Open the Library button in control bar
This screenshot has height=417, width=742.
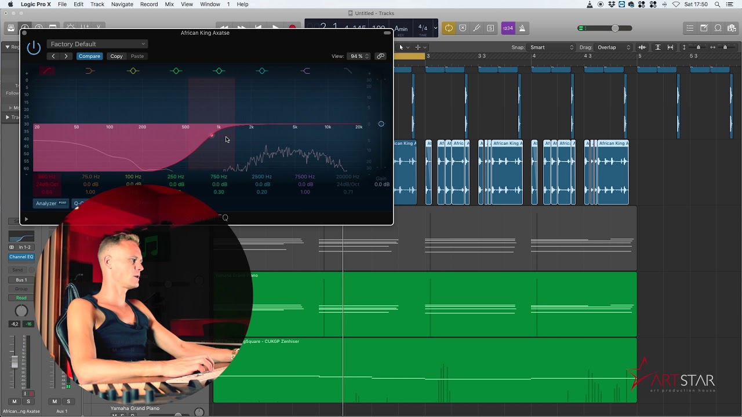tap(11, 28)
